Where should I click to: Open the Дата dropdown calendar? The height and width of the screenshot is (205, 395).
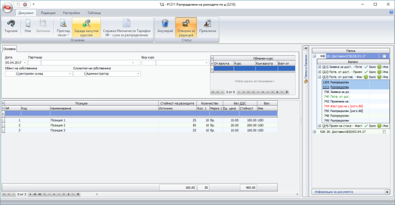coord(25,63)
